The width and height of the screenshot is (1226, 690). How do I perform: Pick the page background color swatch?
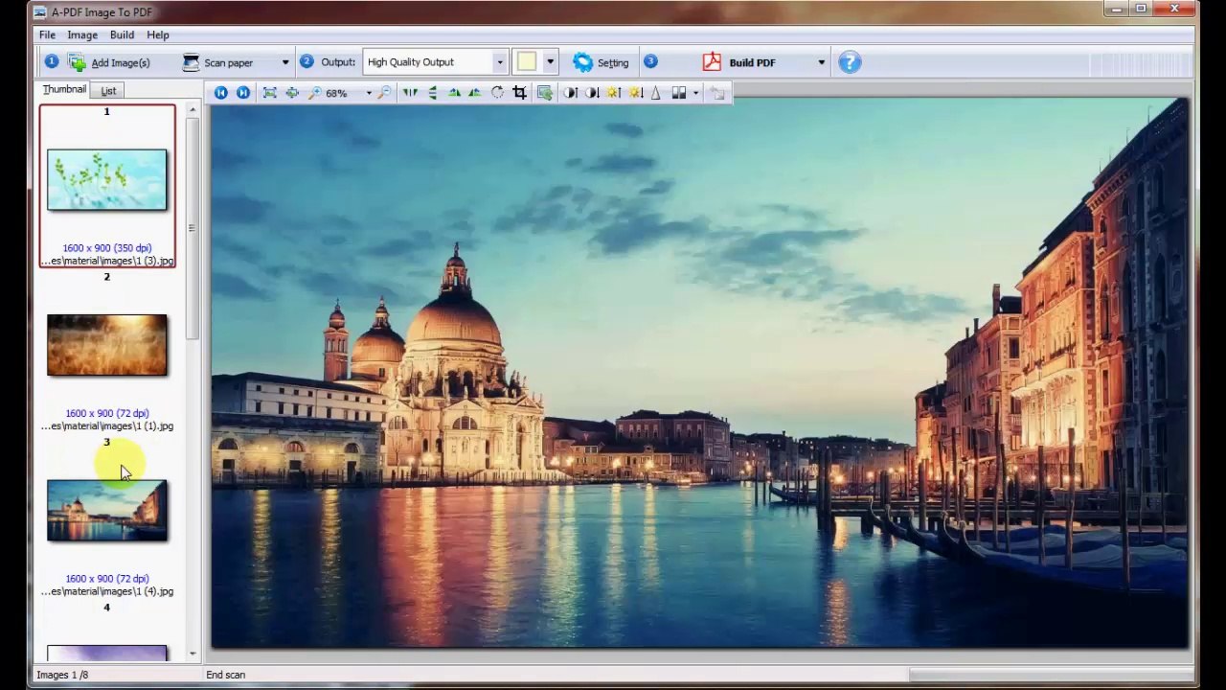[x=527, y=62]
